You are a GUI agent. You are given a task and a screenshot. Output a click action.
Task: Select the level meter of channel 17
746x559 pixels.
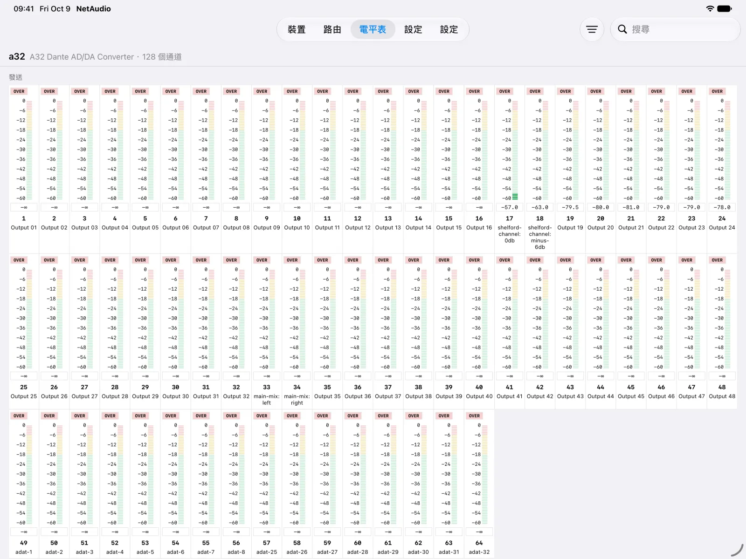tap(515, 150)
